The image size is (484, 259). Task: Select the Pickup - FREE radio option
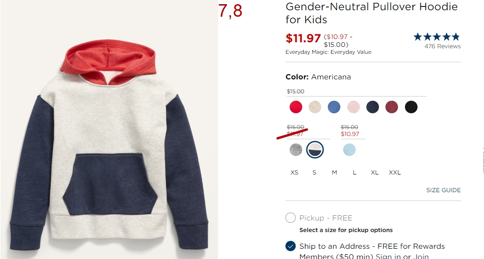pos(291,218)
